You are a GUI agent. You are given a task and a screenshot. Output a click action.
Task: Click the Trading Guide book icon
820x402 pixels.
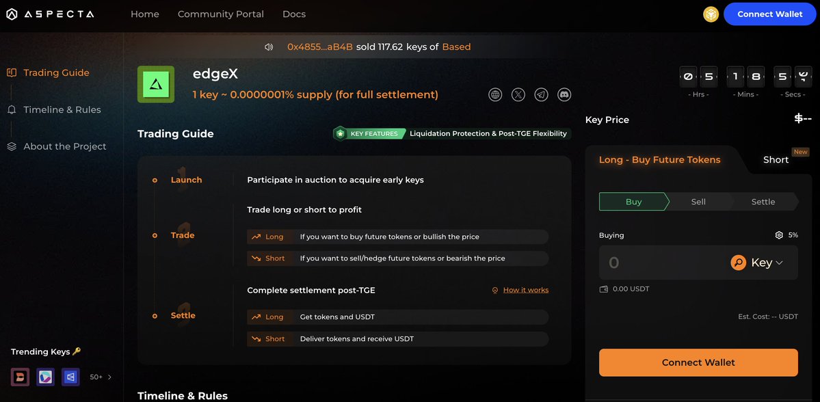click(x=12, y=72)
